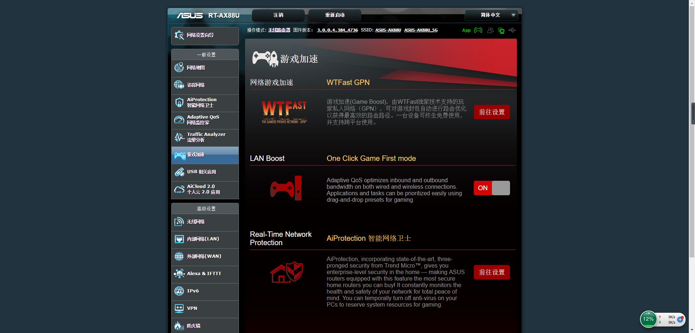Open firmware version 3.0.0.4.384_4736 link

point(337,30)
